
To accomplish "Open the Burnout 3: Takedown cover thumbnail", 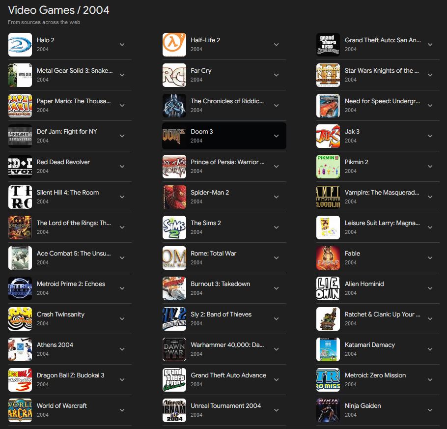I will [174, 288].
